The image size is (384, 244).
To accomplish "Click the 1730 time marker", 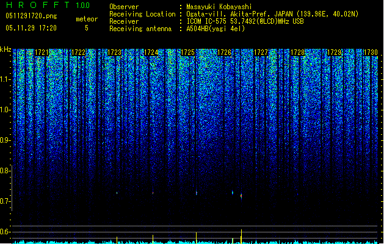I will click(x=371, y=52).
